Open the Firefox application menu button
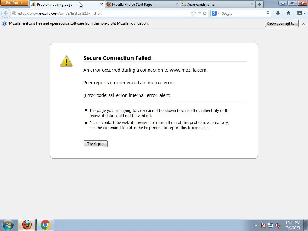The height and width of the screenshot is (231, 308). point(14,3)
